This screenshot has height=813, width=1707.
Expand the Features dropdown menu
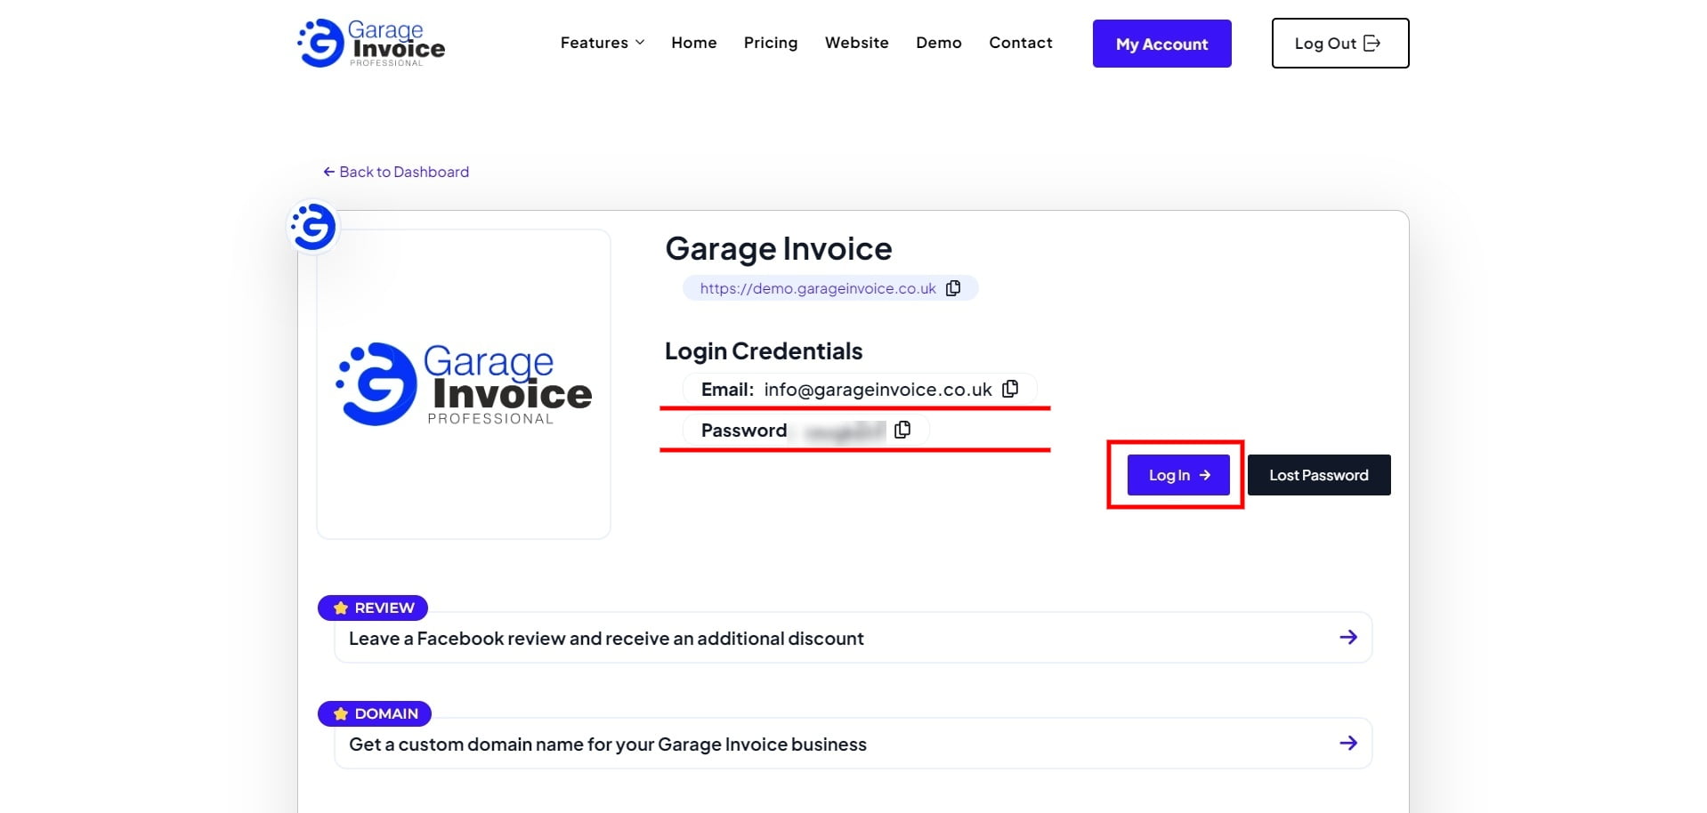pos(602,42)
